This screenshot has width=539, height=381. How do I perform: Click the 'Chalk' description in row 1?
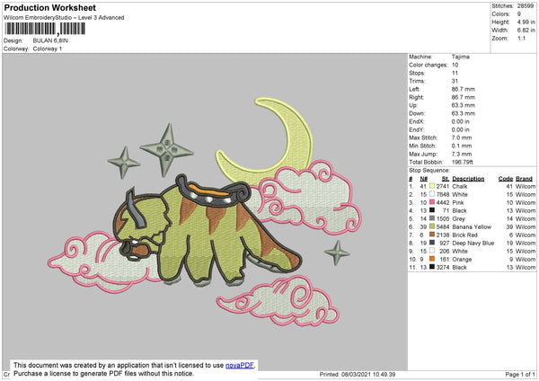pyautogui.click(x=460, y=186)
